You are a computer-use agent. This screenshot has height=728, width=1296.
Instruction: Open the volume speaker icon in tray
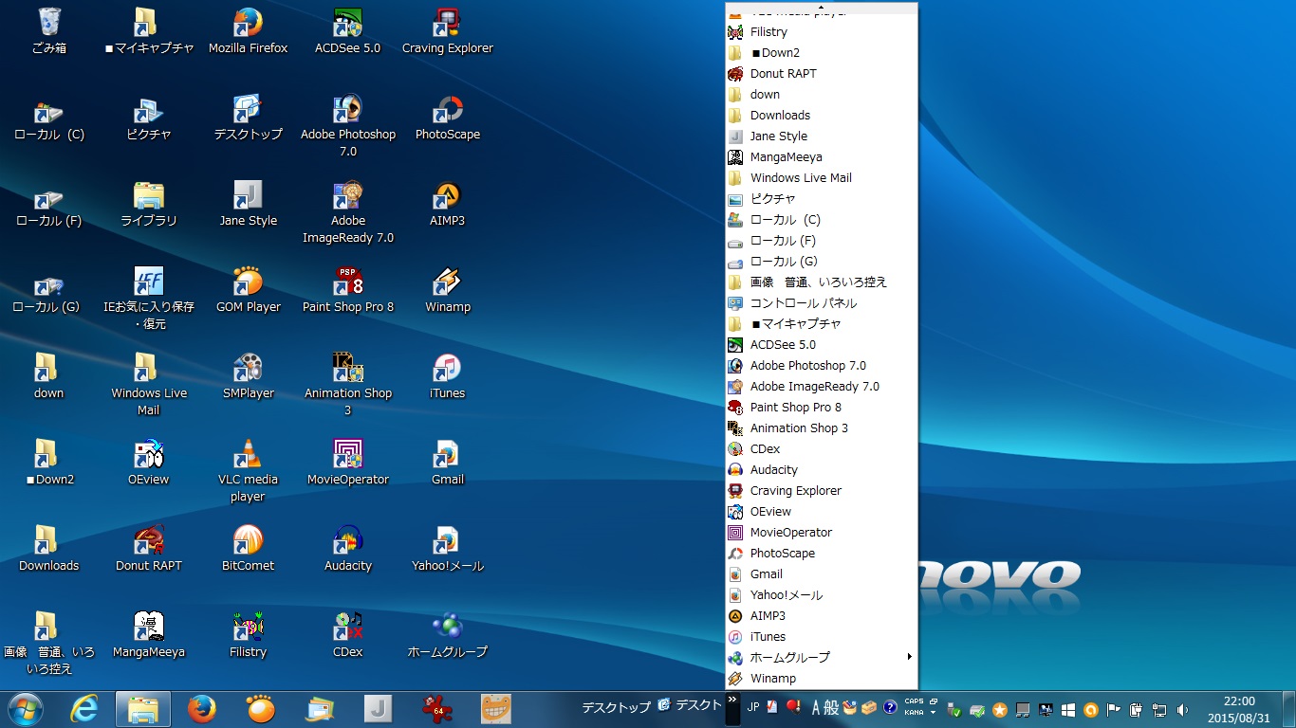[x=1182, y=709]
